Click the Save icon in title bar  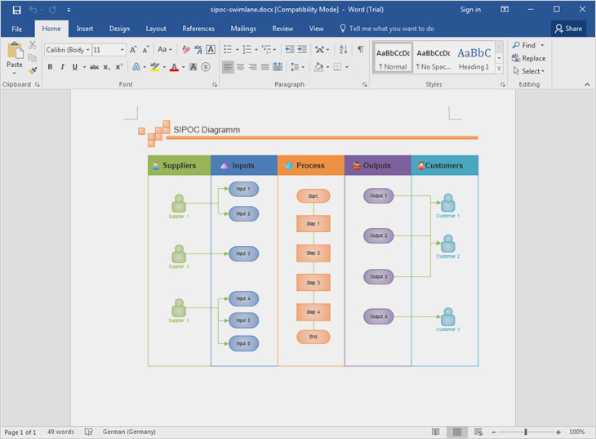(16, 10)
